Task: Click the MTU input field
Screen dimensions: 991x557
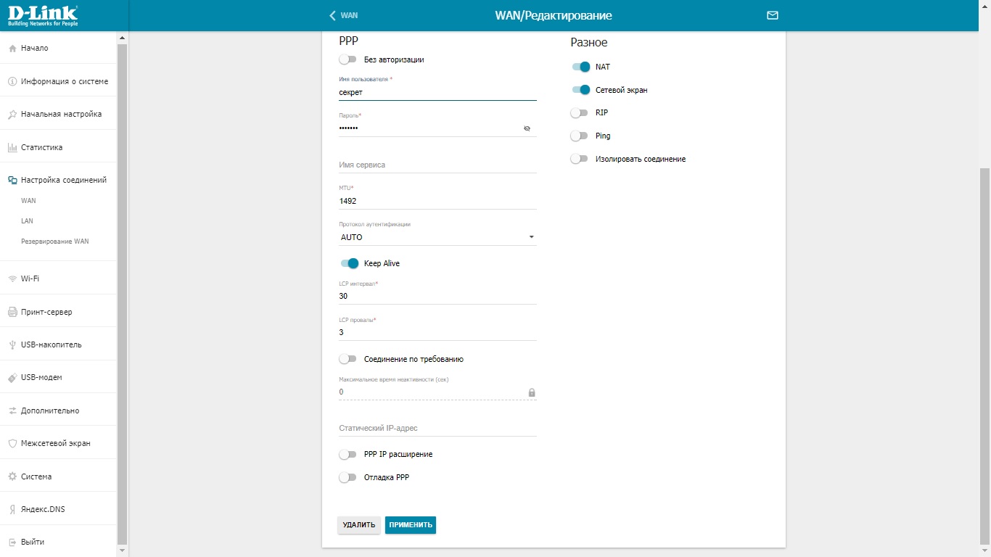Action: 437,201
